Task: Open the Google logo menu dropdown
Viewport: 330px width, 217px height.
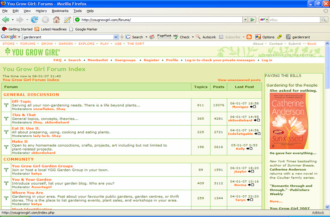Action: point(19,37)
